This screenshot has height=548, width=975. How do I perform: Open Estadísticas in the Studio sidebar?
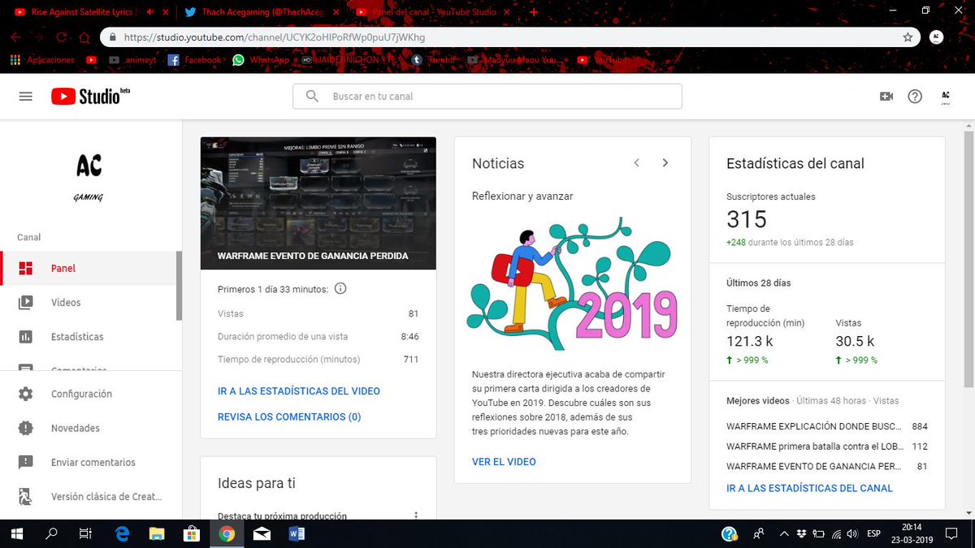[88, 336]
